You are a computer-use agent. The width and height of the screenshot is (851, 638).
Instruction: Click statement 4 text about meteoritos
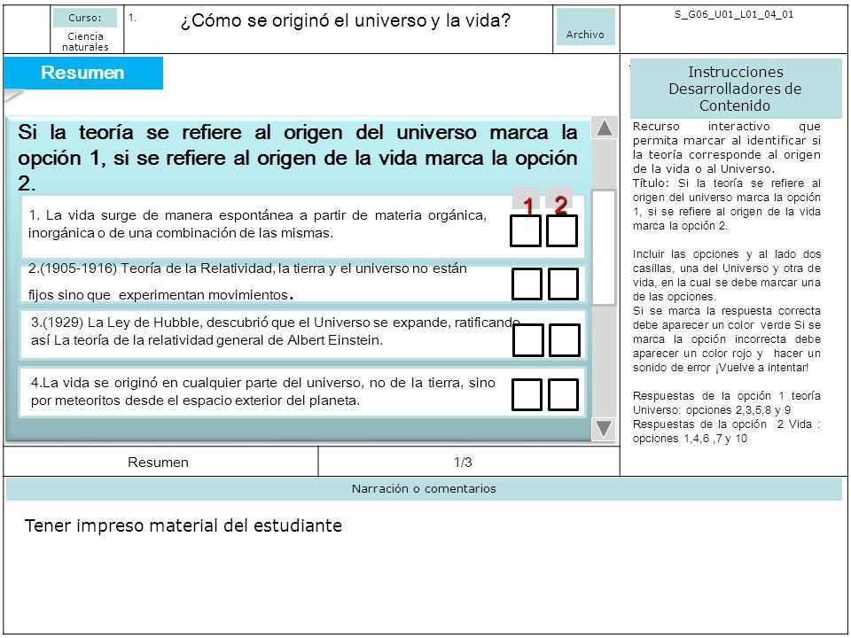[x=262, y=392]
